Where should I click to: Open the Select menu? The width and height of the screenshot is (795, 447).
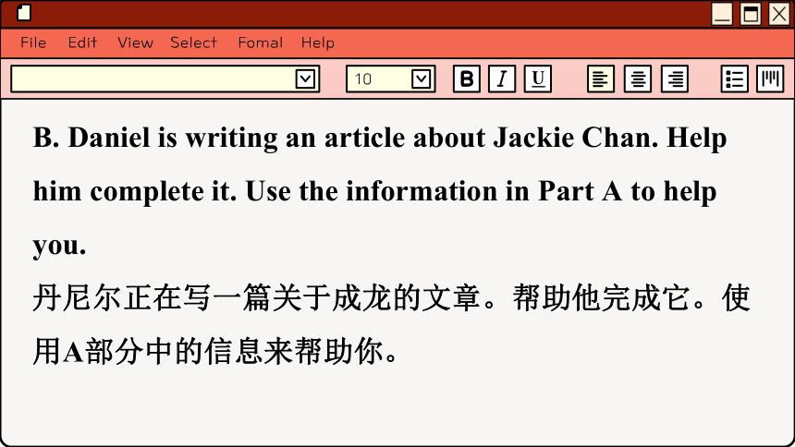point(194,42)
